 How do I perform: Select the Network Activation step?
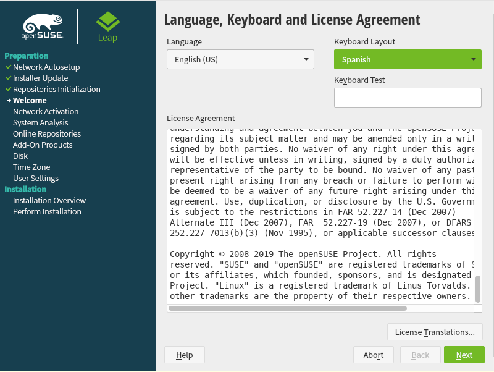pos(46,111)
